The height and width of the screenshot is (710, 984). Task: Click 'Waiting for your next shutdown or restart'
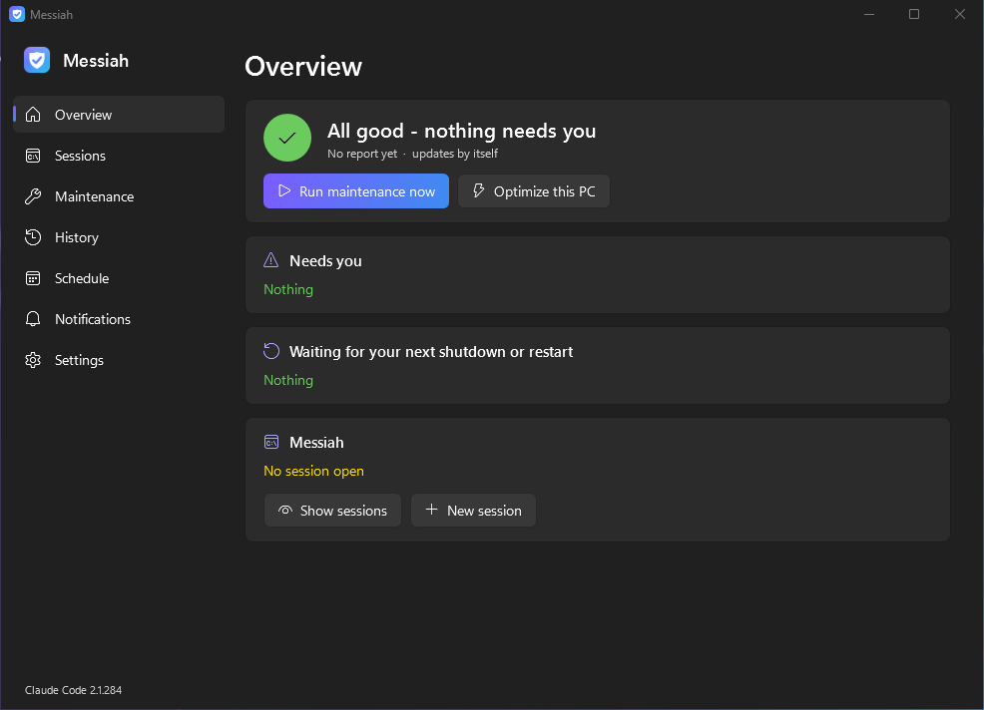(430, 352)
